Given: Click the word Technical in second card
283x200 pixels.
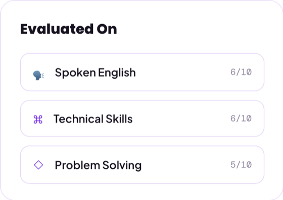Looking at the screenshot, I should click(x=79, y=119).
